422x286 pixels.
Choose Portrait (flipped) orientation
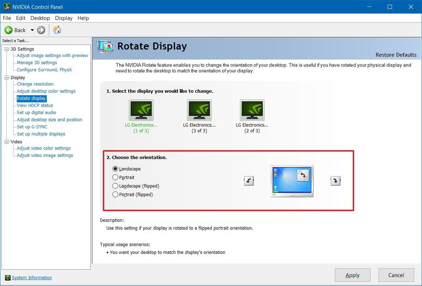115,194
